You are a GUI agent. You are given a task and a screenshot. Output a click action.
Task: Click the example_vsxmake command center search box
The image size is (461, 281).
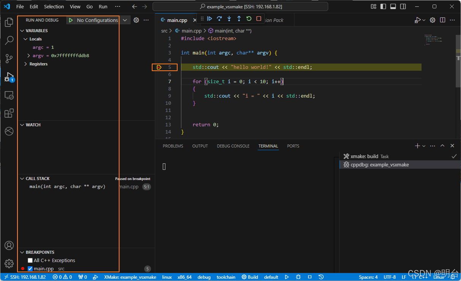(x=241, y=6)
